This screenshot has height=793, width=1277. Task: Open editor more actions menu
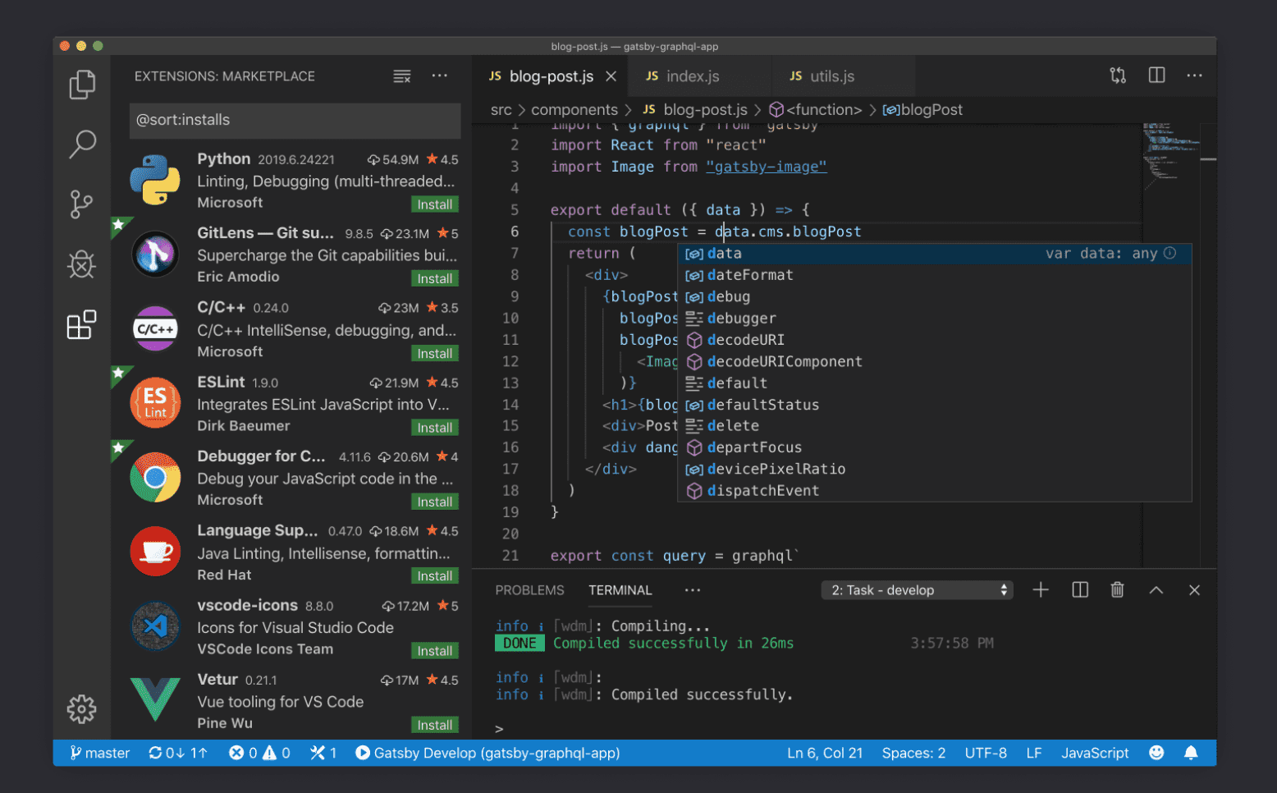(1194, 75)
